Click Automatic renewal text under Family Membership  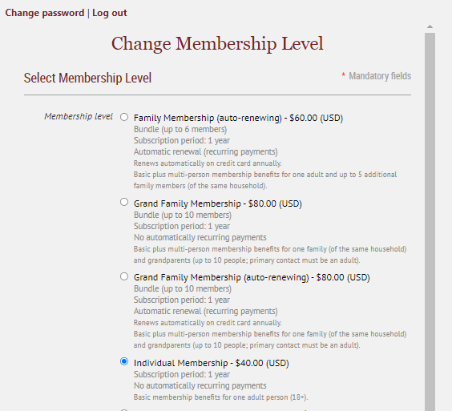pyautogui.click(x=205, y=152)
